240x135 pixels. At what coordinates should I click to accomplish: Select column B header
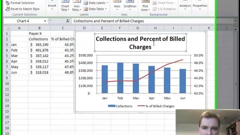tap(39, 28)
